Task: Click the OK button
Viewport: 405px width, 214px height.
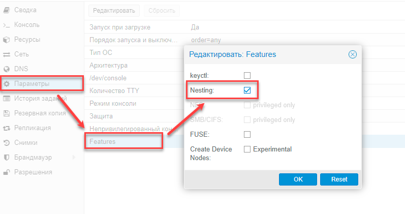Action: point(298,179)
